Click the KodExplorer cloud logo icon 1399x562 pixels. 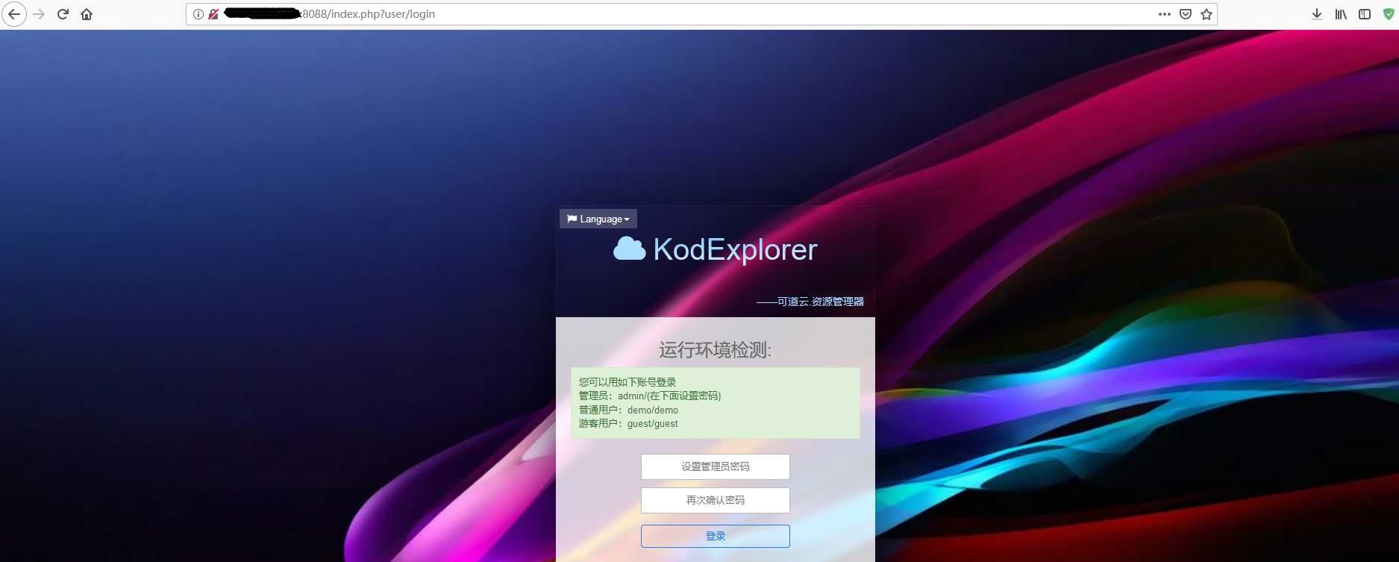coord(629,249)
